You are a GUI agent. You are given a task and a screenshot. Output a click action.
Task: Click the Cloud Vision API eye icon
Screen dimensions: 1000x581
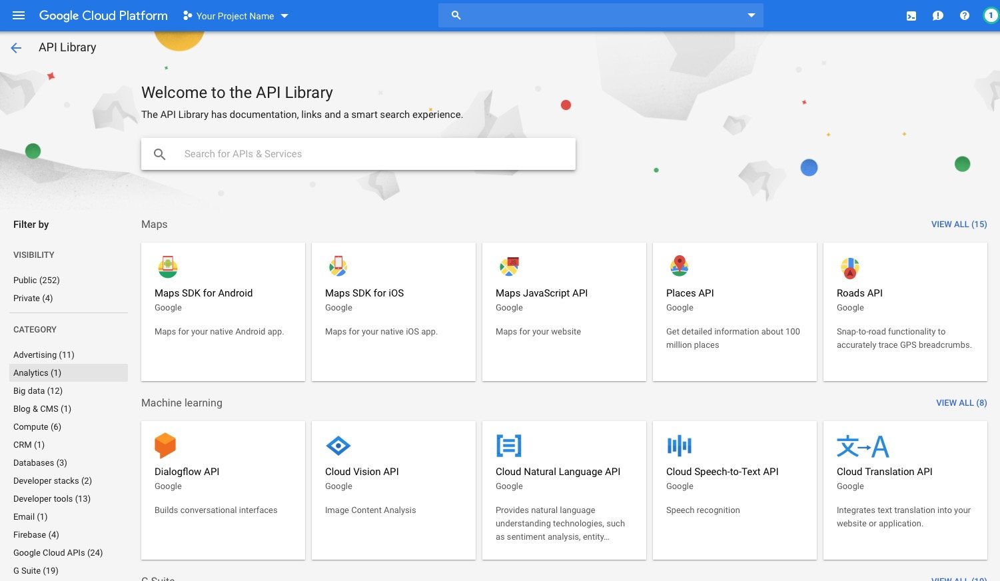338,445
